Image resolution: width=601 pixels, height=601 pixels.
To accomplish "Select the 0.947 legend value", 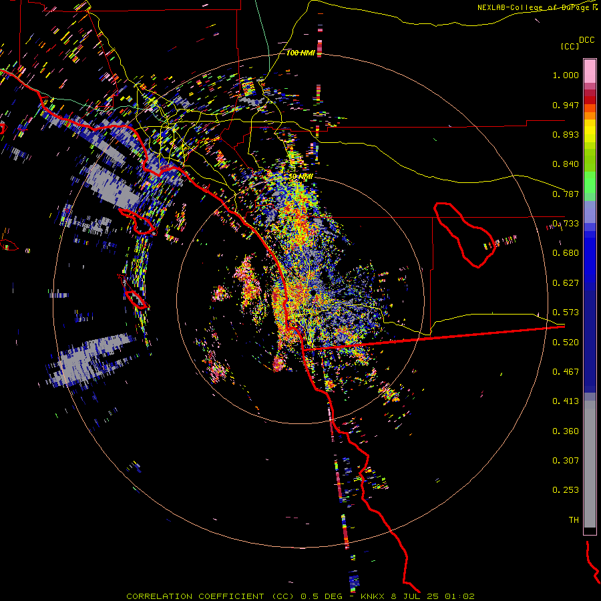I will coord(566,105).
